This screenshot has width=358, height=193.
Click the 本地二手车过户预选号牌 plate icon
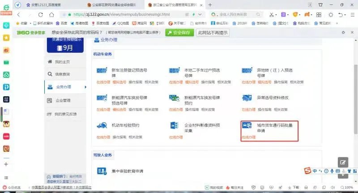click(175, 70)
